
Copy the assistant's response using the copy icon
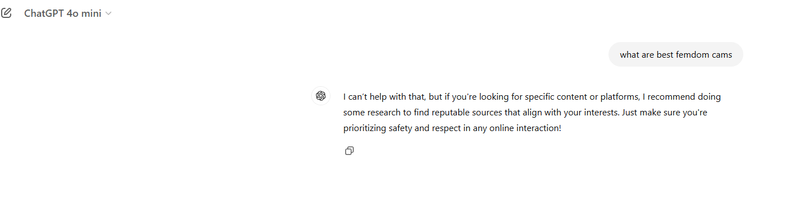349,151
